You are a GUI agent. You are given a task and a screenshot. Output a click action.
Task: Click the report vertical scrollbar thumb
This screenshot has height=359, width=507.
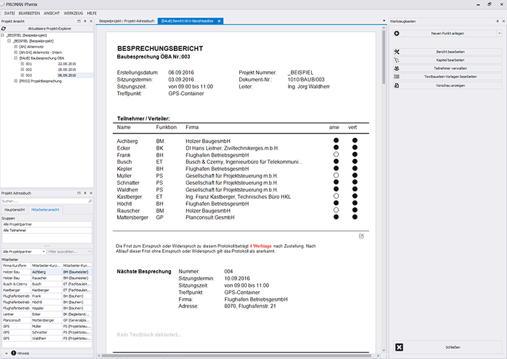click(384, 57)
